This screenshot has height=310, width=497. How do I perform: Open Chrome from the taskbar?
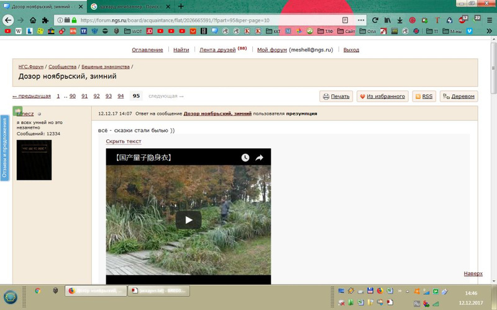click(x=37, y=291)
